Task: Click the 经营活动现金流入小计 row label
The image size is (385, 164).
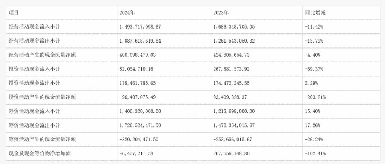Action: click(34, 27)
